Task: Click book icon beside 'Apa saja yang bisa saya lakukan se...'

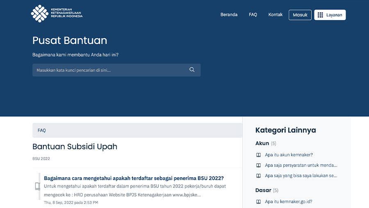Action: [x=258, y=176]
